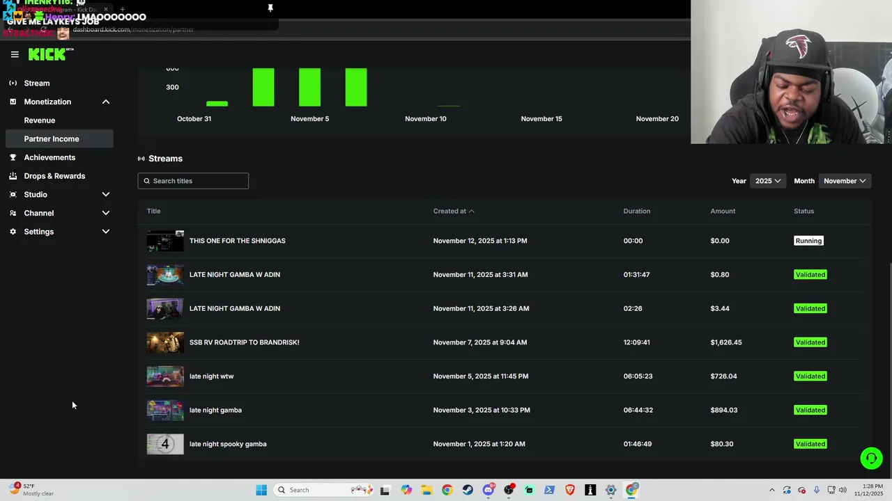Sort by the Title column header
This screenshot has height=501, width=892.
click(x=153, y=211)
